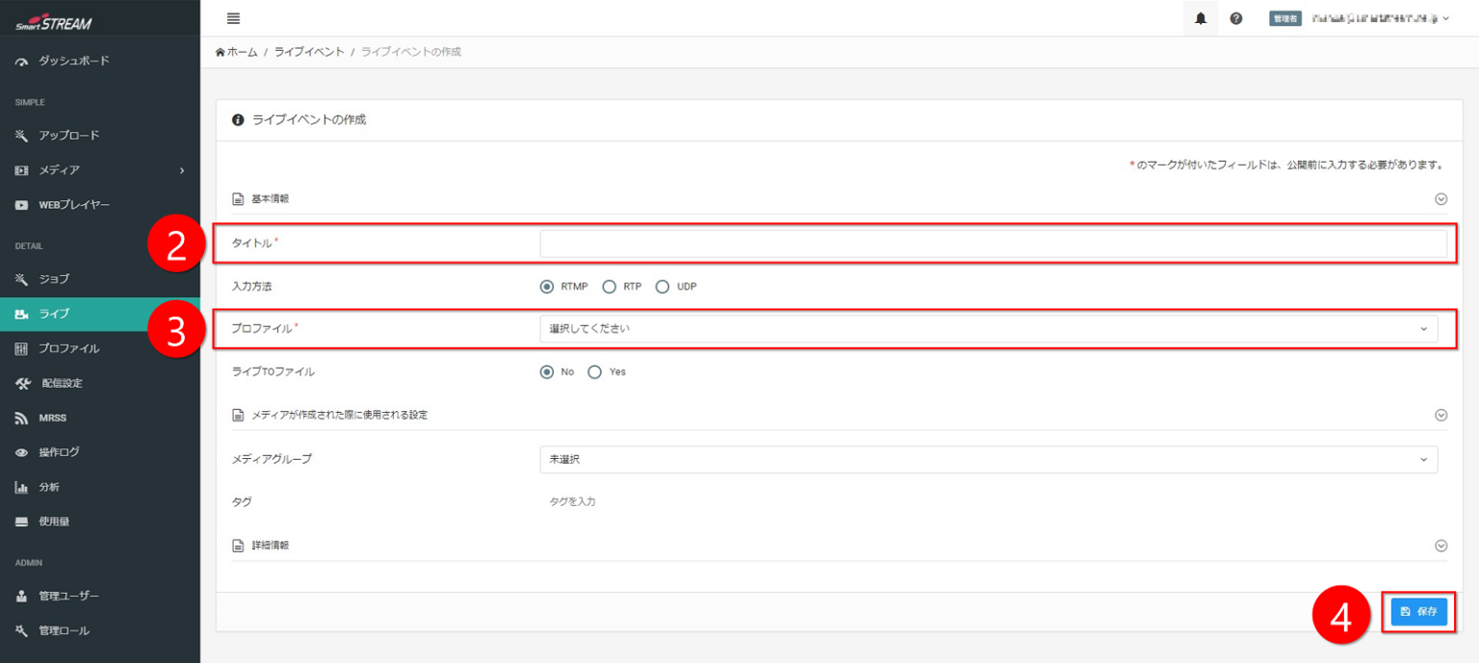Viewport: 1479px width, 663px height.
Task: Open the プロファイル dropdown
Action: (988, 329)
